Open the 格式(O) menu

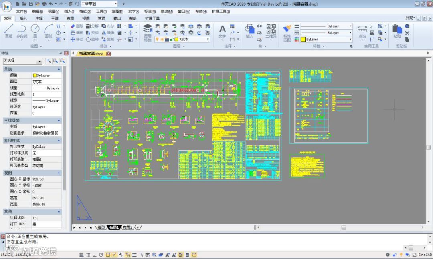point(85,11)
